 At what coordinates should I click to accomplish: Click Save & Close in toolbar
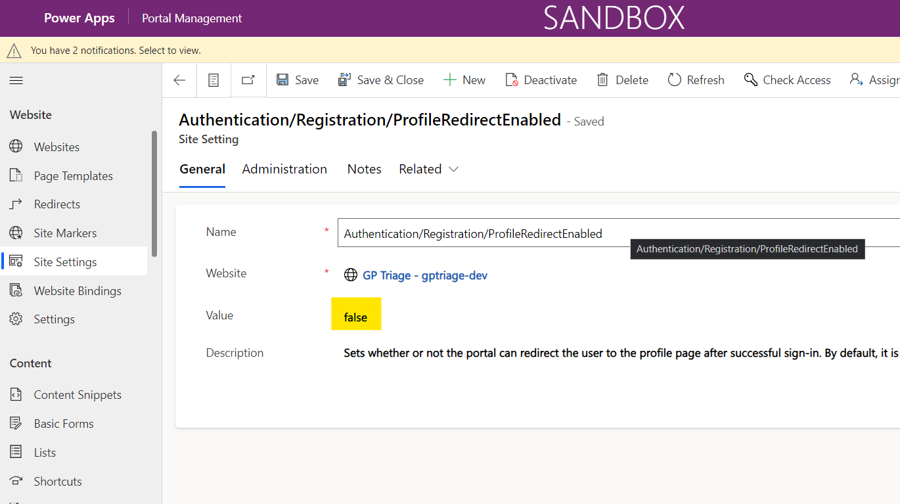point(381,80)
